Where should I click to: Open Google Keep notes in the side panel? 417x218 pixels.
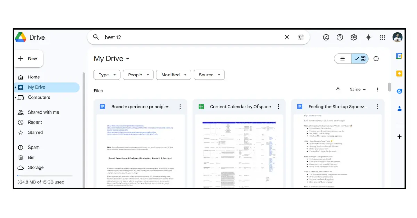(399, 74)
